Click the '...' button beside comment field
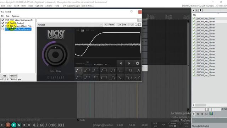This screenshot has width=227, height=128. 140,20
